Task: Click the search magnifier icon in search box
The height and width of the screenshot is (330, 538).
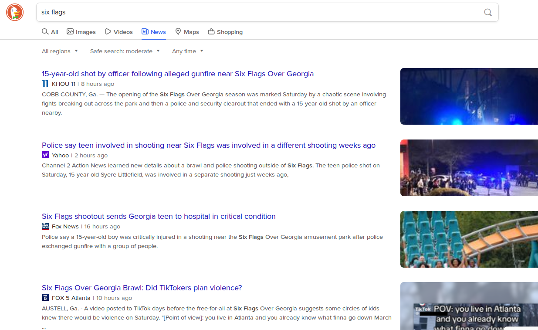Action: tap(488, 12)
